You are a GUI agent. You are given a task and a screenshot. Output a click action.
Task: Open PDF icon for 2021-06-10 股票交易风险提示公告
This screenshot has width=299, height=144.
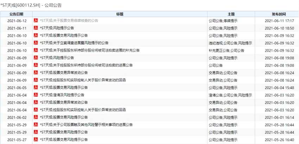click(x=36, y=35)
